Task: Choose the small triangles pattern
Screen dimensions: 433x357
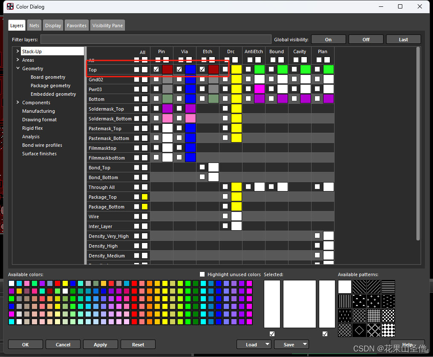Action: click(359, 301)
